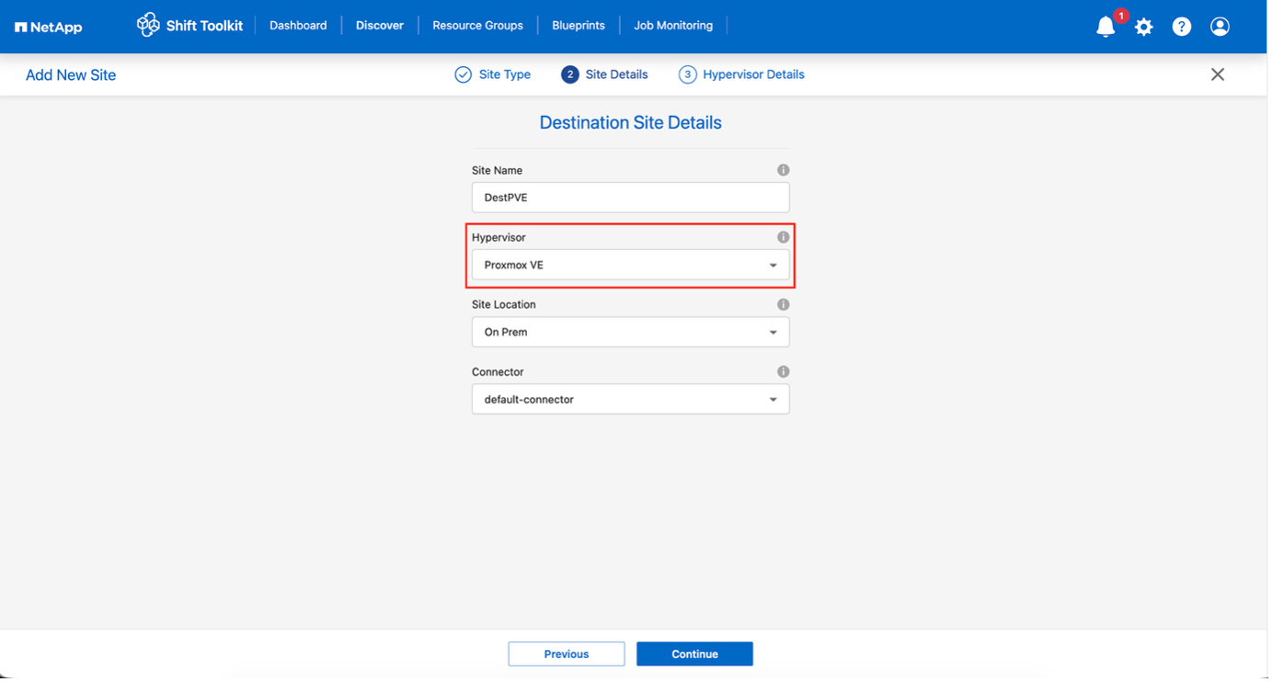Switch to the Blueprints menu item
Image resolution: width=1273 pixels, height=682 pixels.
(x=578, y=25)
